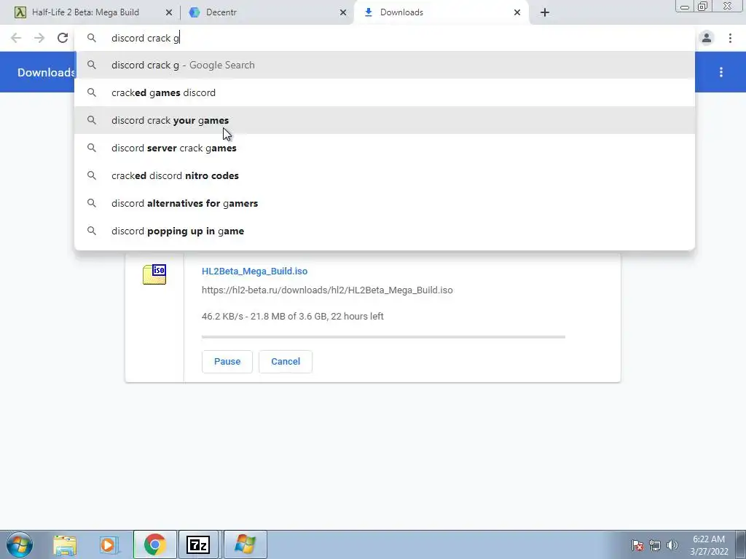
Task: Choose 'cracked games discord' suggestion
Action: 385,92
